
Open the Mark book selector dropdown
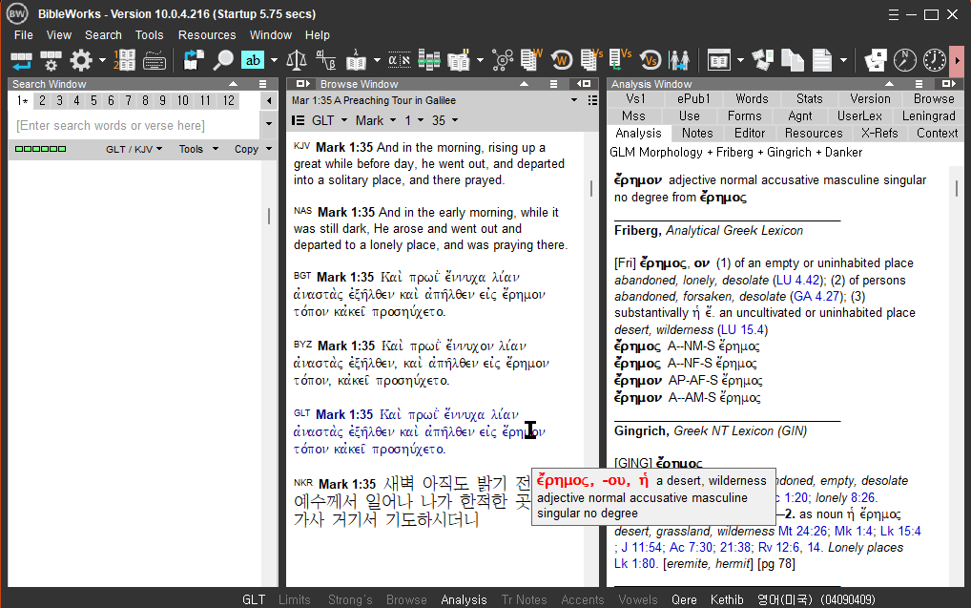(375, 120)
